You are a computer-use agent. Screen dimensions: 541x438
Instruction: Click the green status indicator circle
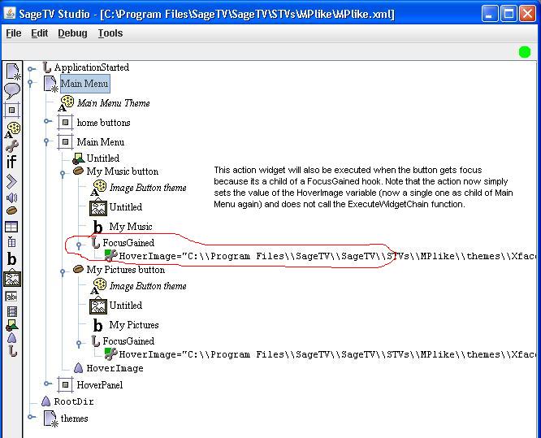(x=525, y=53)
